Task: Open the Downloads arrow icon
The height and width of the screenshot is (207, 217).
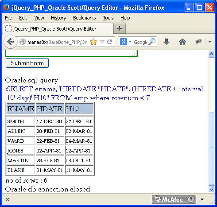Action: [167, 42]
